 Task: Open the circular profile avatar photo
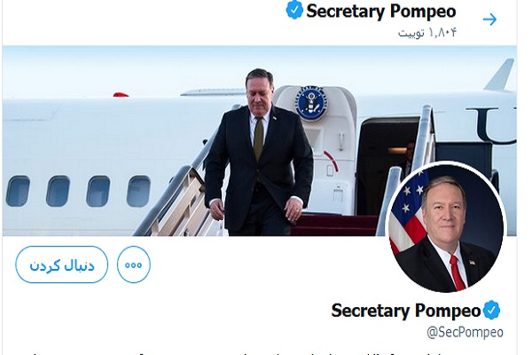(446, 227)
